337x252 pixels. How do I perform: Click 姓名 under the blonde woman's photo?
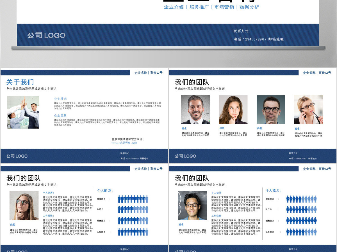point(297,129)
